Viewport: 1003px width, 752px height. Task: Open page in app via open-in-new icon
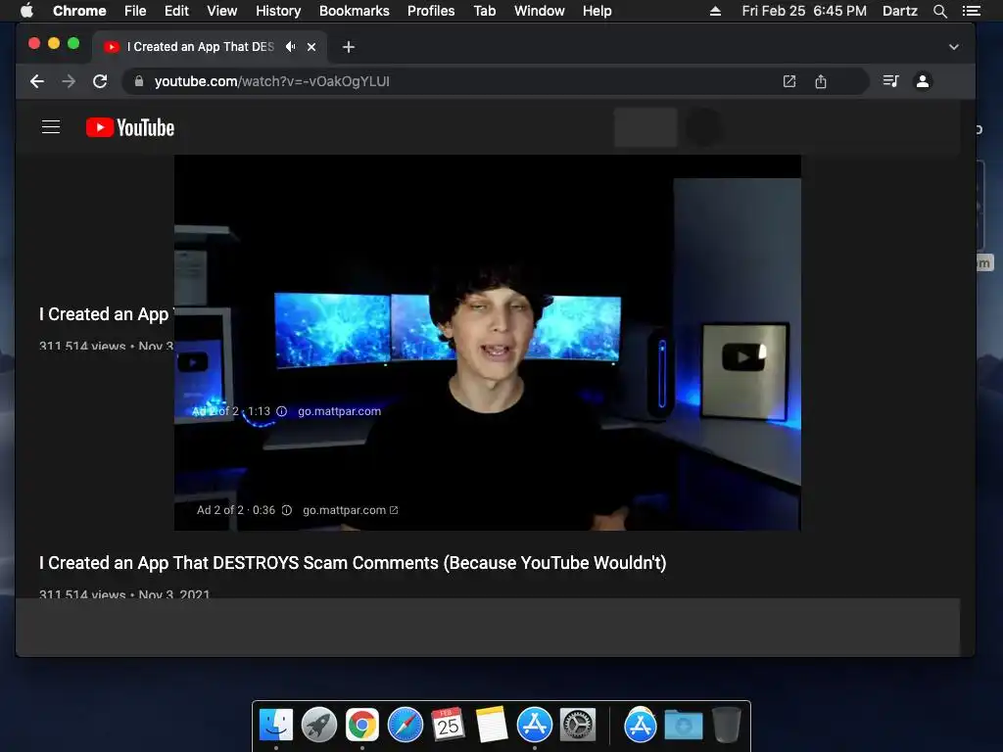pos(789,81)
